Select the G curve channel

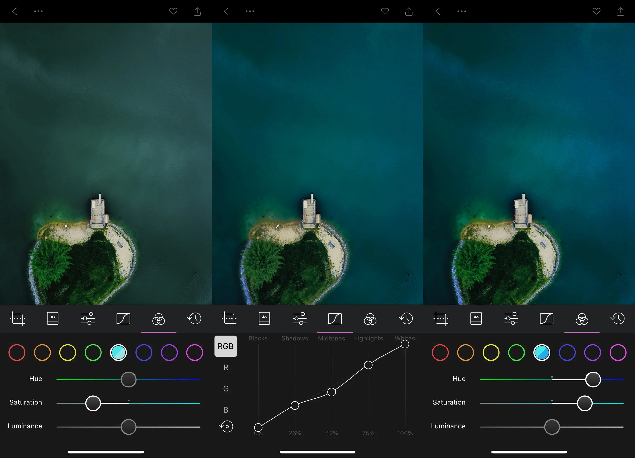(226, 389)
